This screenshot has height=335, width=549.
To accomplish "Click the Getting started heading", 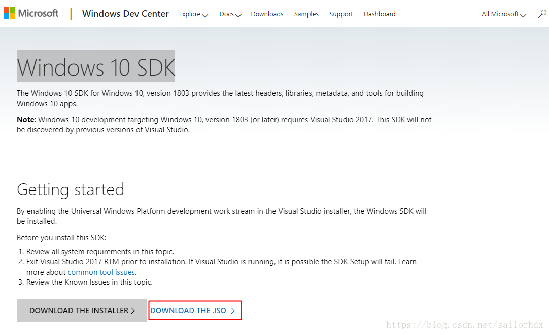I will [71, 190].
